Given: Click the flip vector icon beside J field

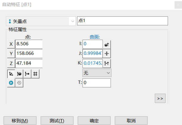Looking at the screenshot, I should click(107, 53).
